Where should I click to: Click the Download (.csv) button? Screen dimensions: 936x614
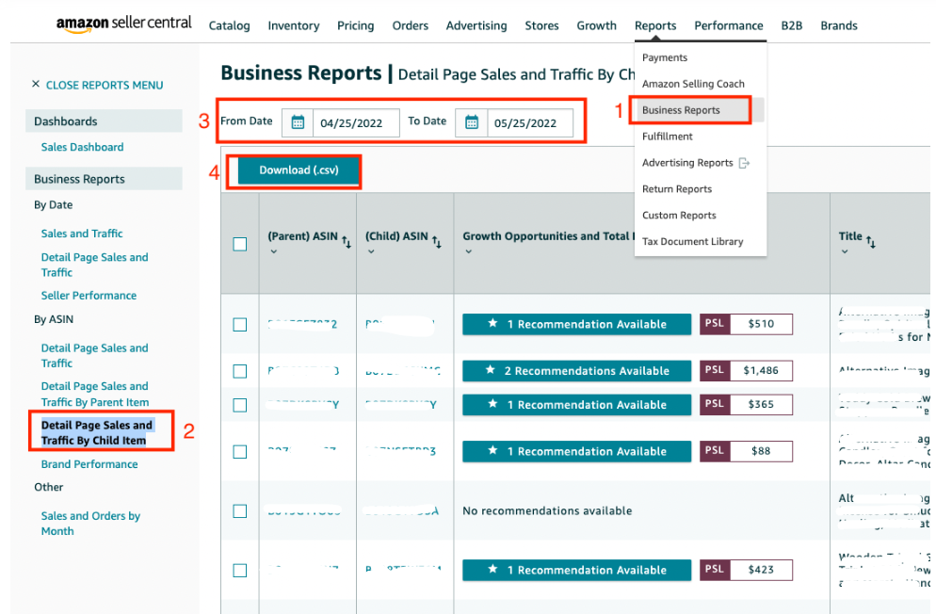[x=299, y=170]
